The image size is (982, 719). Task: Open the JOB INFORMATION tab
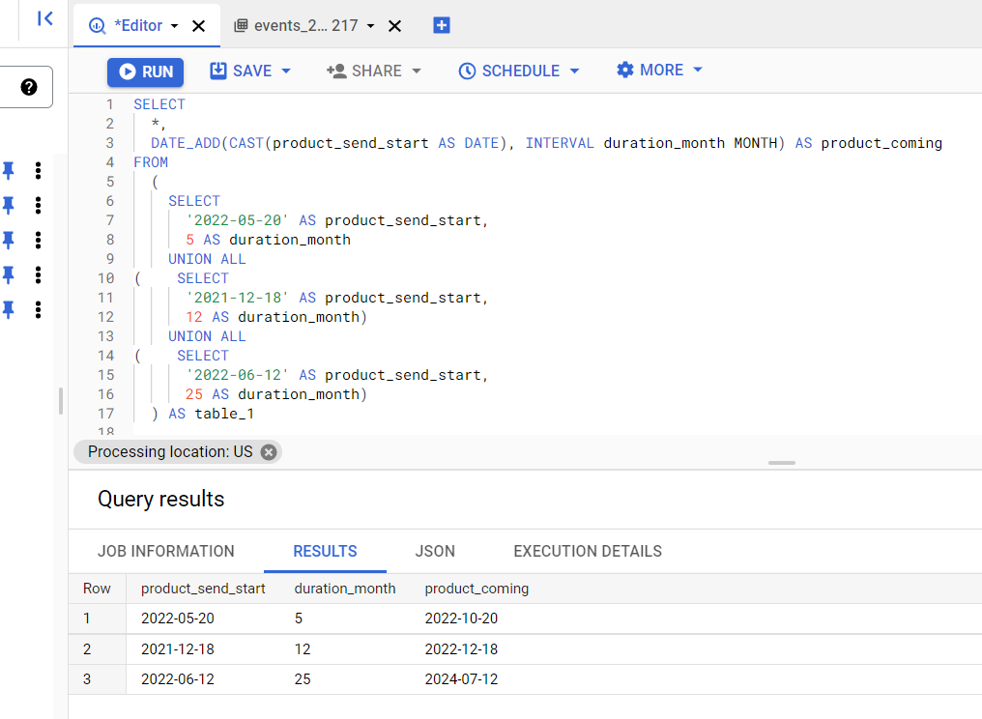click(166, 551)
